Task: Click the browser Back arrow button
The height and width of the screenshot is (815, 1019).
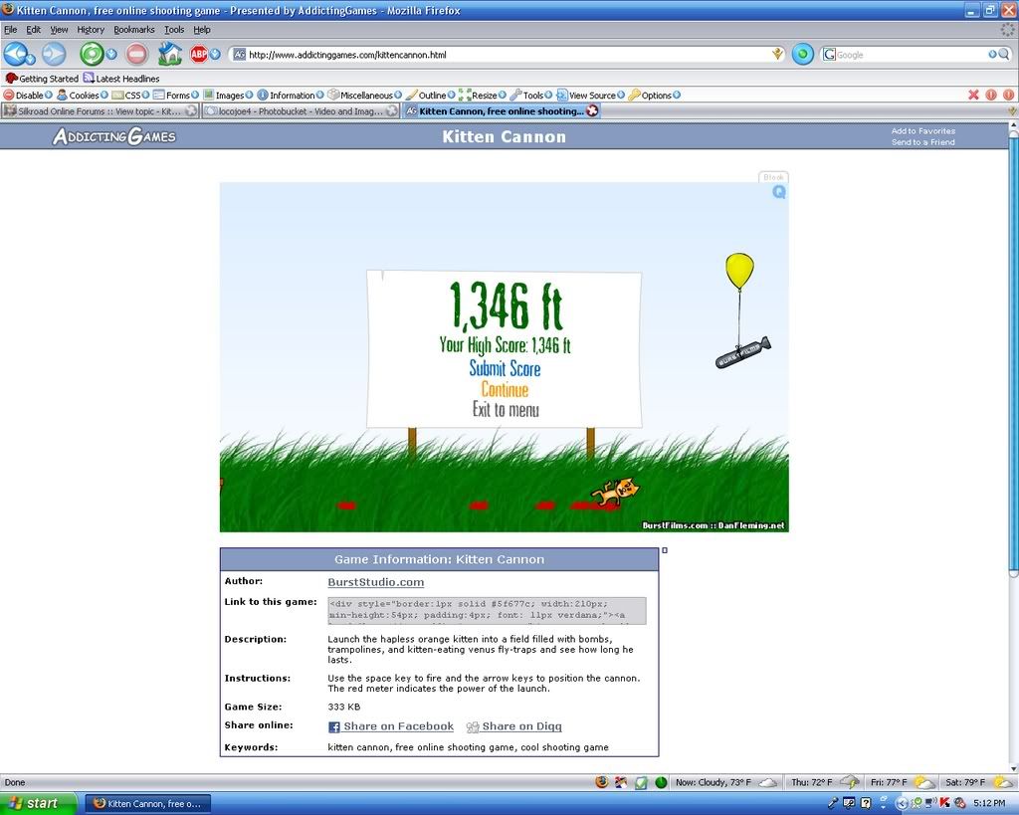Action: (17, 54)
